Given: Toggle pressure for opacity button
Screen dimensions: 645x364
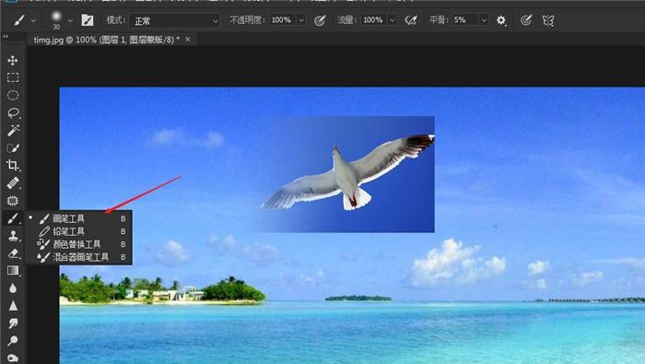Looking at the screenshot, I should [x=320, y=20].
